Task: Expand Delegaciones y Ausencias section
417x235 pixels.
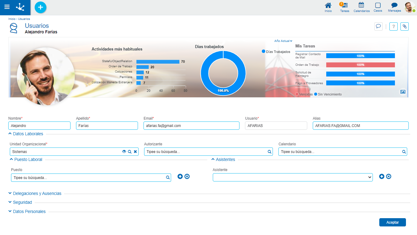Action: (x=35, y=193)
